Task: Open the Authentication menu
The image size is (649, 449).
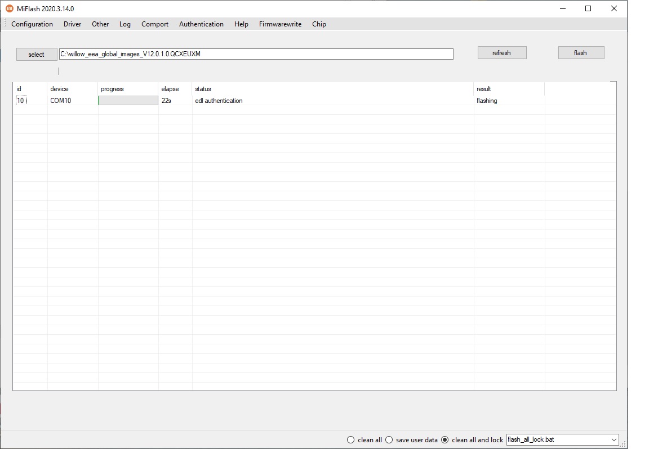Action: pyautogui.click(x=201, y=24)
